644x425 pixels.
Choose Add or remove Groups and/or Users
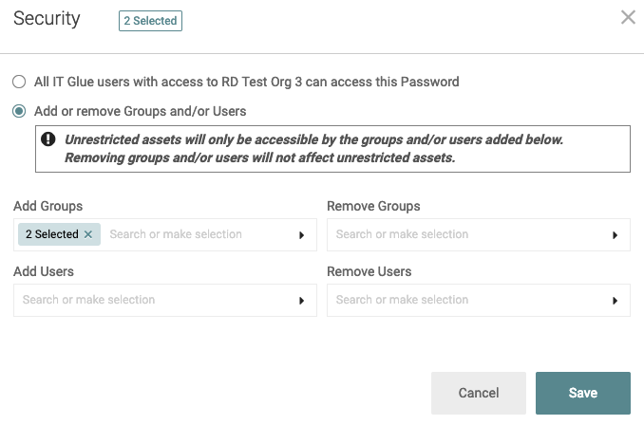(19, 111)
